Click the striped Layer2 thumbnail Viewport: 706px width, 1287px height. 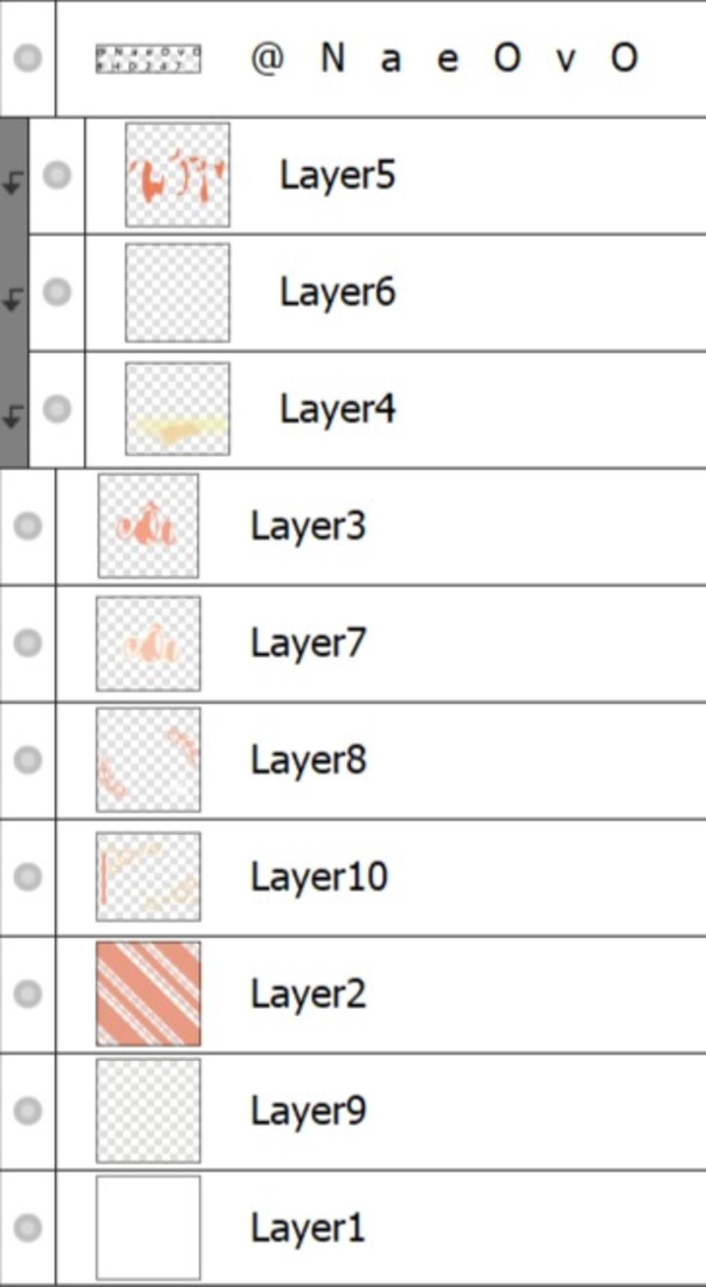148,993
